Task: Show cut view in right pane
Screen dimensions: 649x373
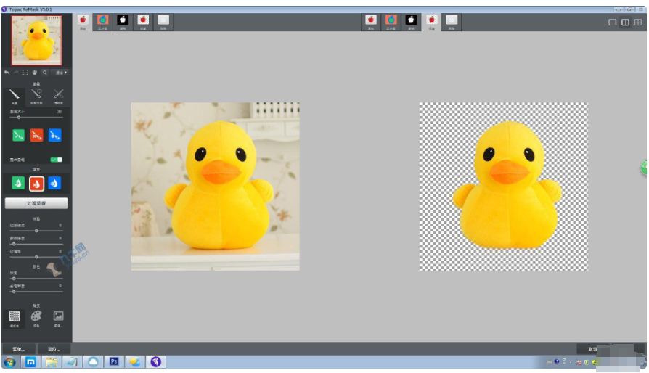Action: (x=452, y=22)
